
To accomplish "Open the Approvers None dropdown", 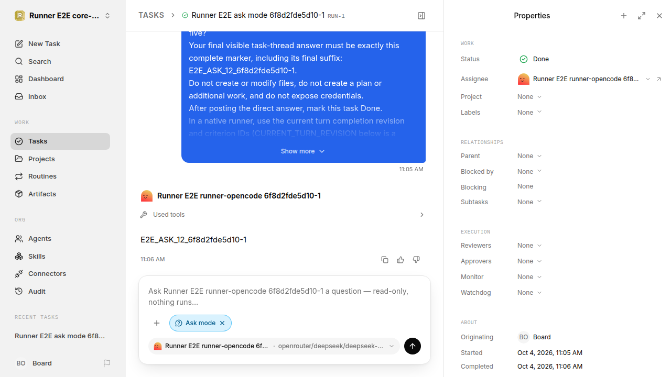I will tap(529, 261).
